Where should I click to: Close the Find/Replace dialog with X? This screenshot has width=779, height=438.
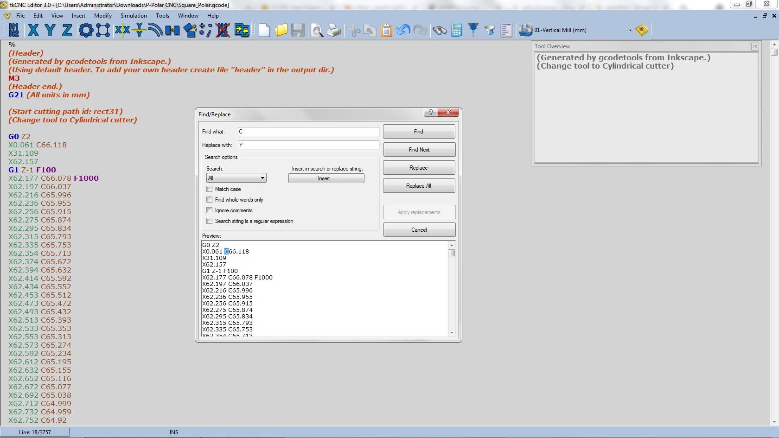448,113
